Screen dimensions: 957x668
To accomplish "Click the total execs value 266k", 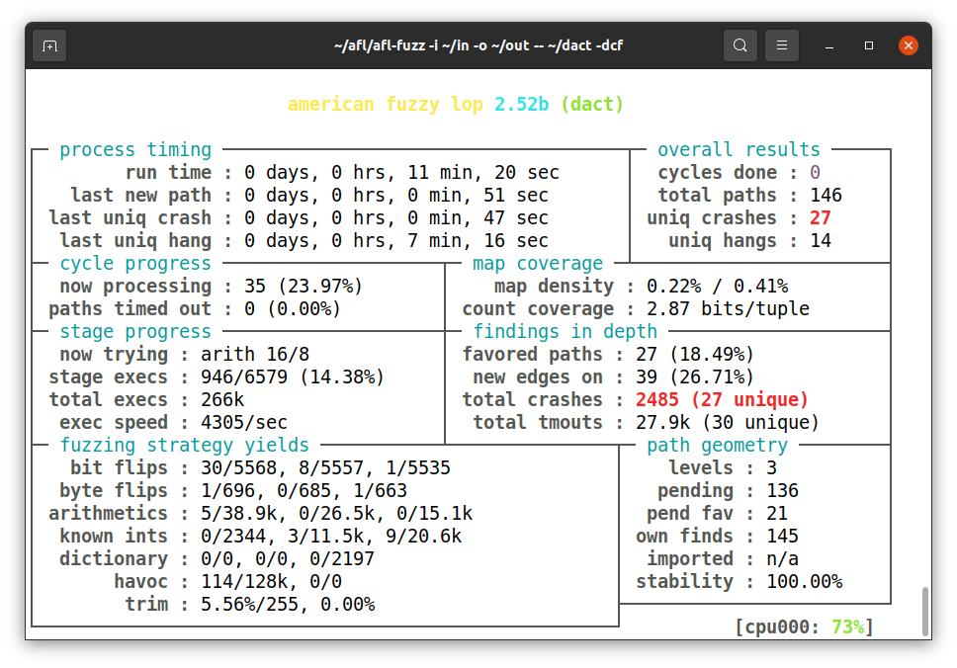I will click(222, 399).
